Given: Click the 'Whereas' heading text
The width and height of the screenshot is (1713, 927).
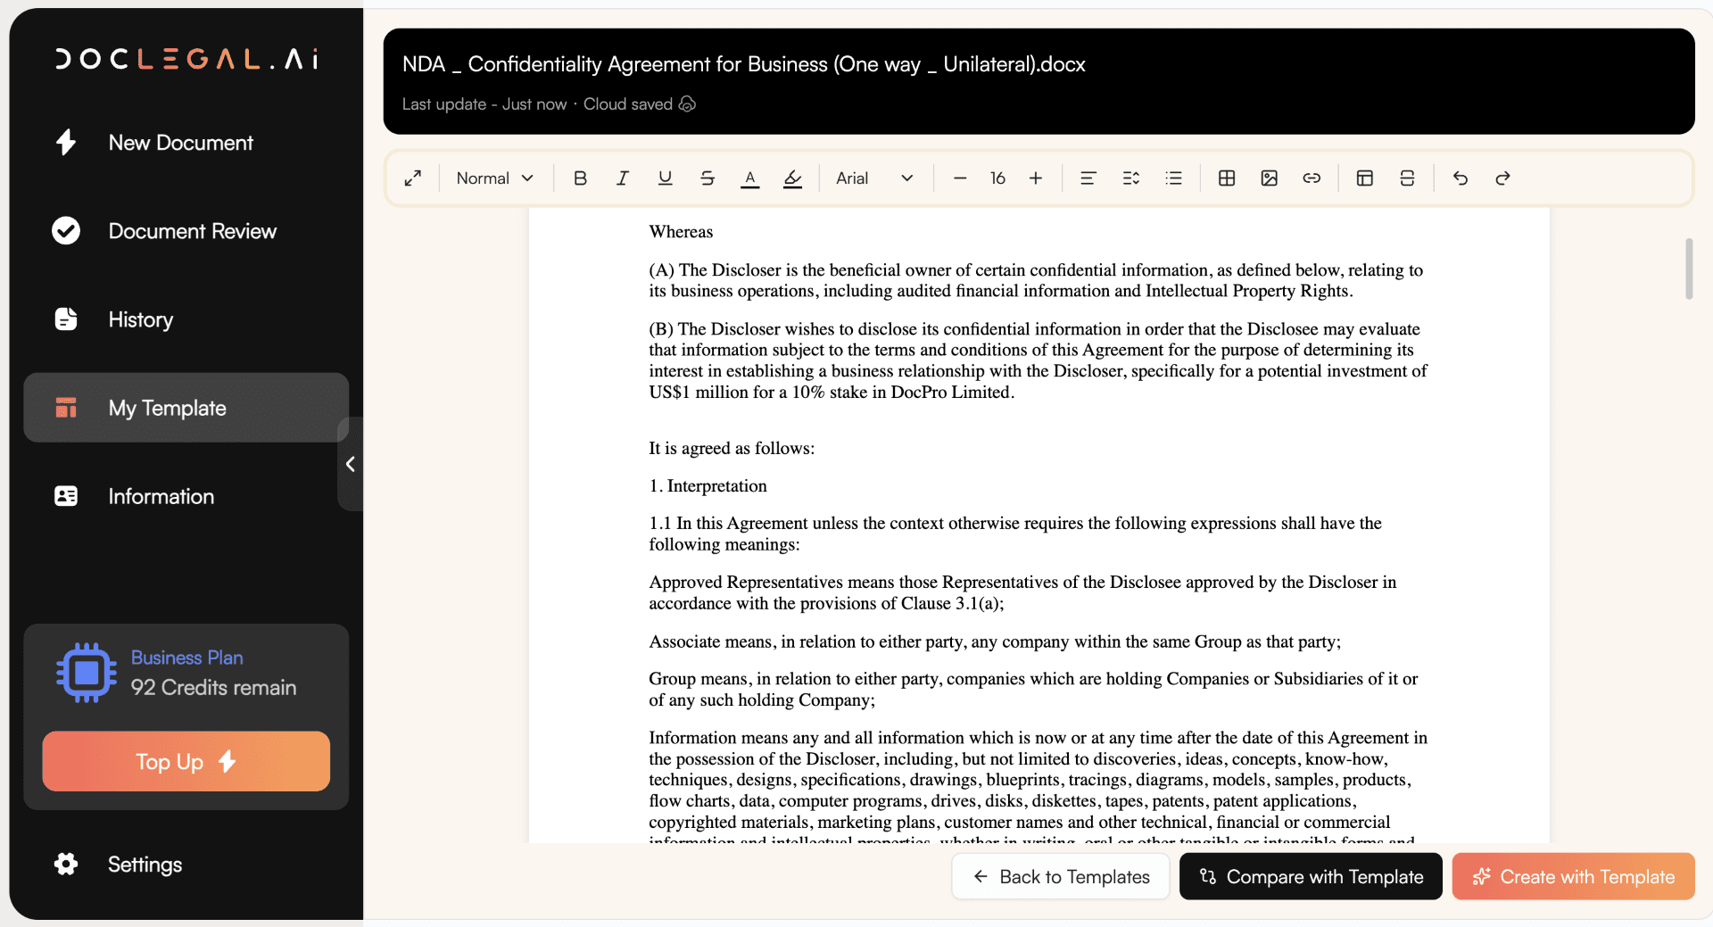Looking at the screenshot, I should 681,232.
